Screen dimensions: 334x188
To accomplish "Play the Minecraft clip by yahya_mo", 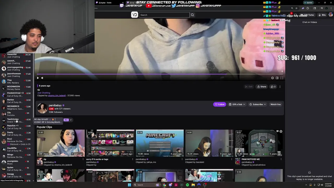I will click(160, 143).
